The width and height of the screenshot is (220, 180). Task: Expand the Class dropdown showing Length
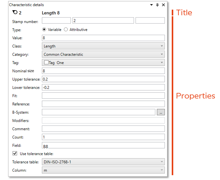coord(103,46)
